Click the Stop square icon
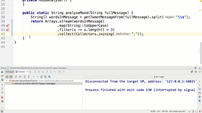The width and height of the screenshot is (202, 113). coord(2,93)
